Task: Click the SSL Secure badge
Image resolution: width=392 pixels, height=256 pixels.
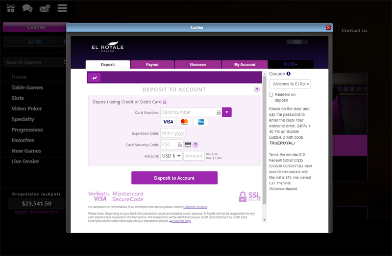Action: click(250, 196)
